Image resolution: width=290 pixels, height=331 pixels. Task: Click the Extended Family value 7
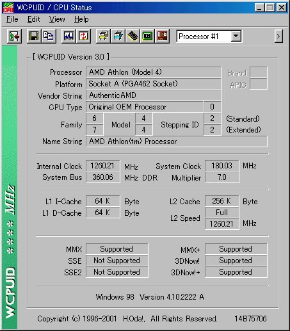95,130
